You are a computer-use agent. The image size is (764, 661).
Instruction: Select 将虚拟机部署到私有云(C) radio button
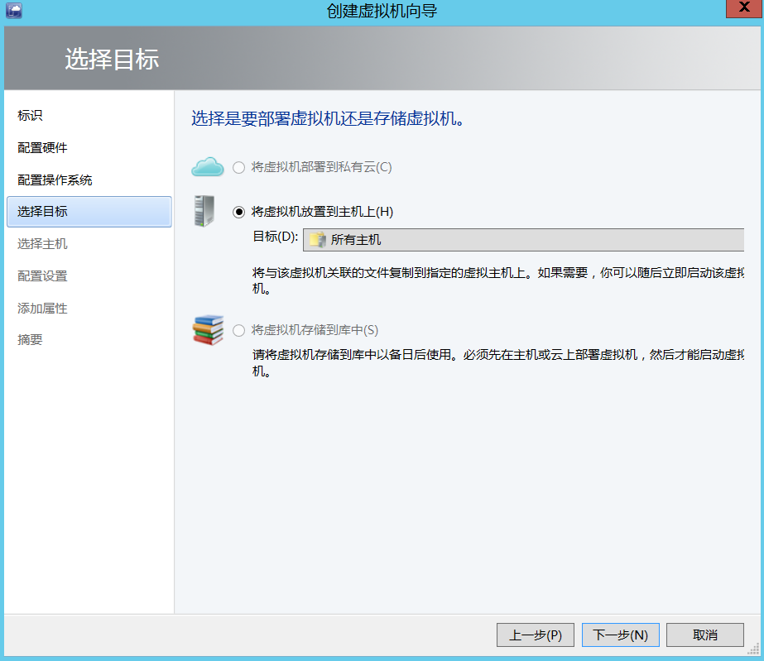(x=238, y=168)
